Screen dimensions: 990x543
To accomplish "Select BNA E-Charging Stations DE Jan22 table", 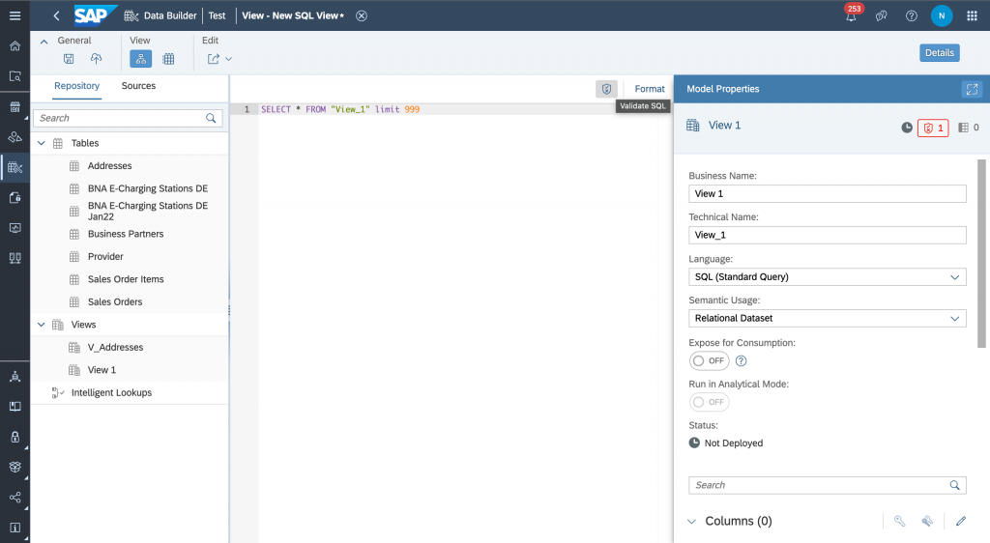I will point(131,212).
